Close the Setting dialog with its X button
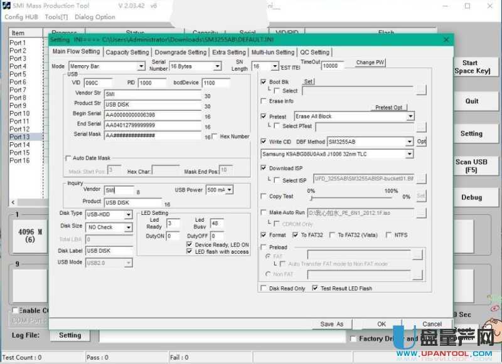The height and width of the screenshot is (364, 502). click(x=446, y=39)
